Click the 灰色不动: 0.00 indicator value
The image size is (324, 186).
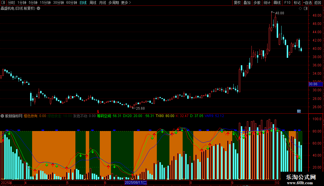point(85,116)
